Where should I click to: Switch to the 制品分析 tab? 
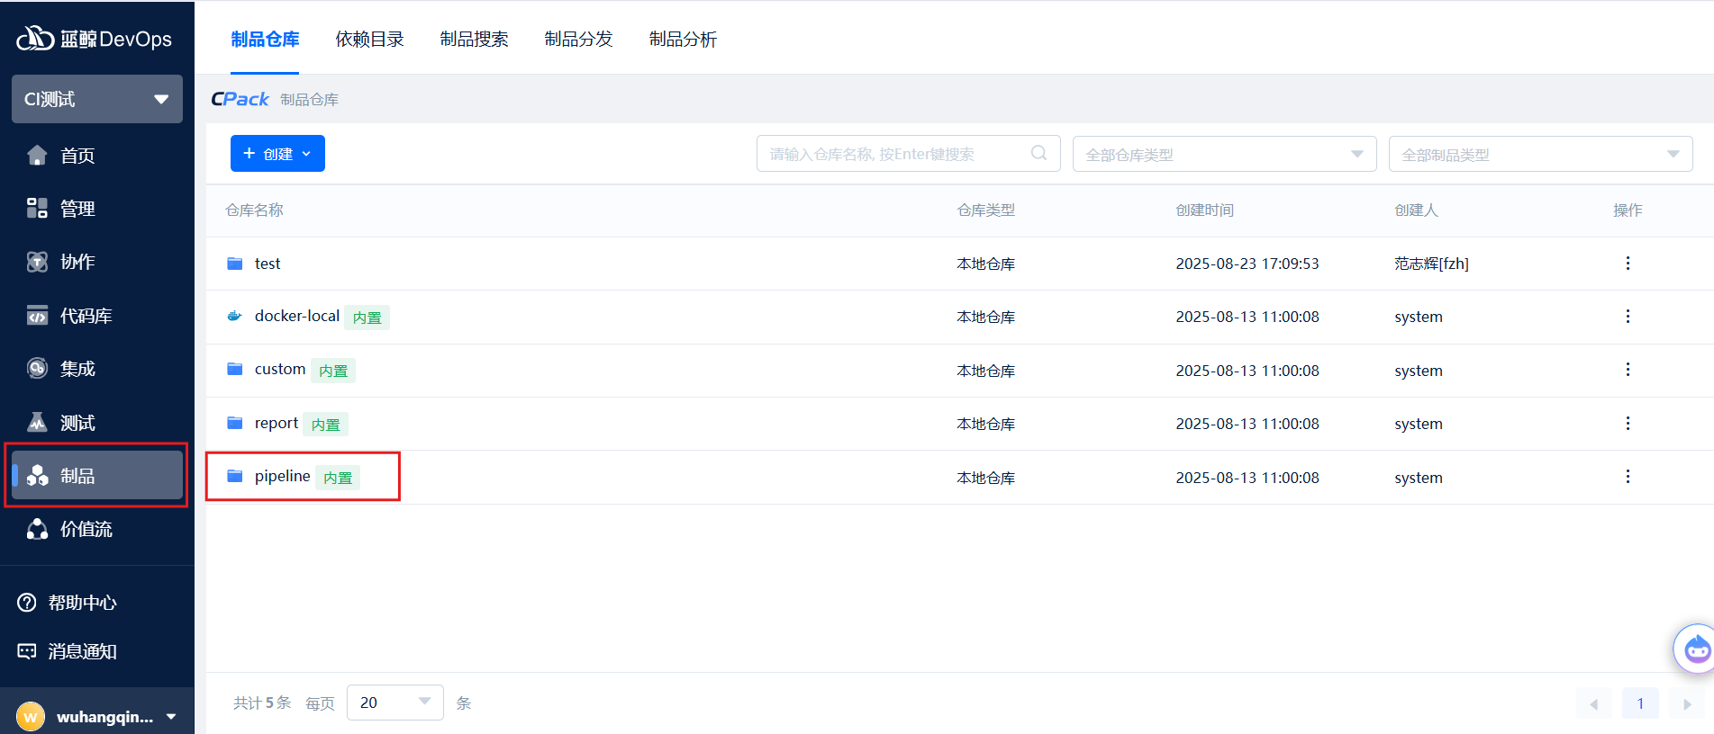pyautogui.click(x=683, y=39)
